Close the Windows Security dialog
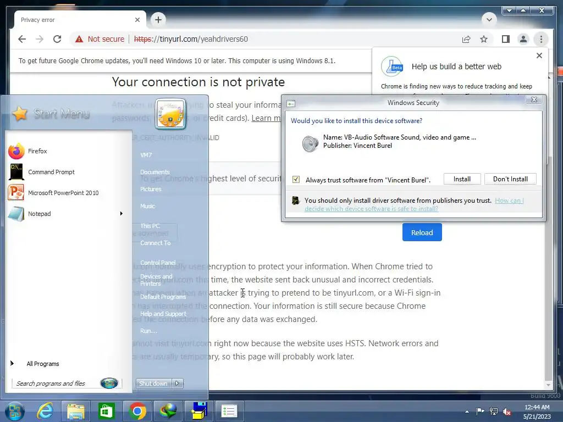 pos(534,100)
